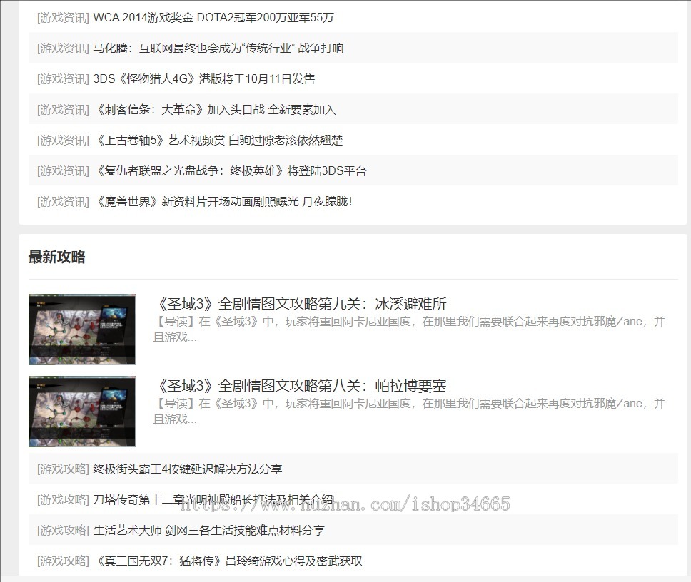Image resolution: width=691 pixels, height=582 pixels.
Task: Open the 《刺客信条：大革命》加入头目战 article
Action: [x=215, y=110]
